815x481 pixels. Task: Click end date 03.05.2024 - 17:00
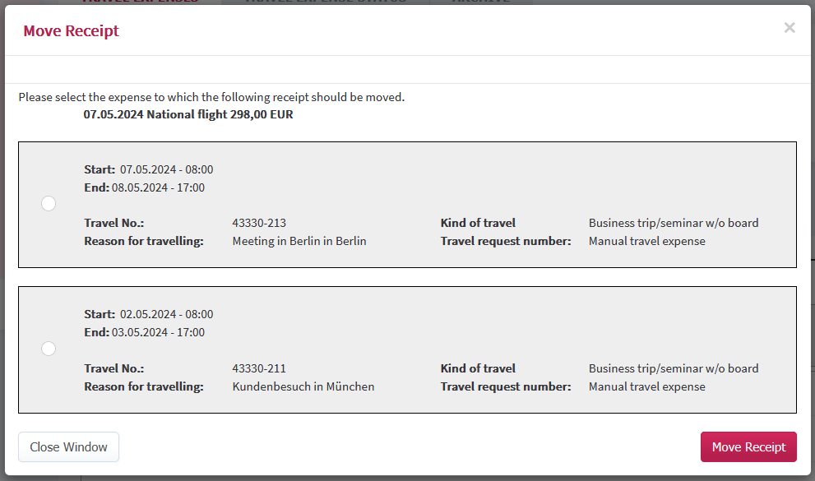158,332
